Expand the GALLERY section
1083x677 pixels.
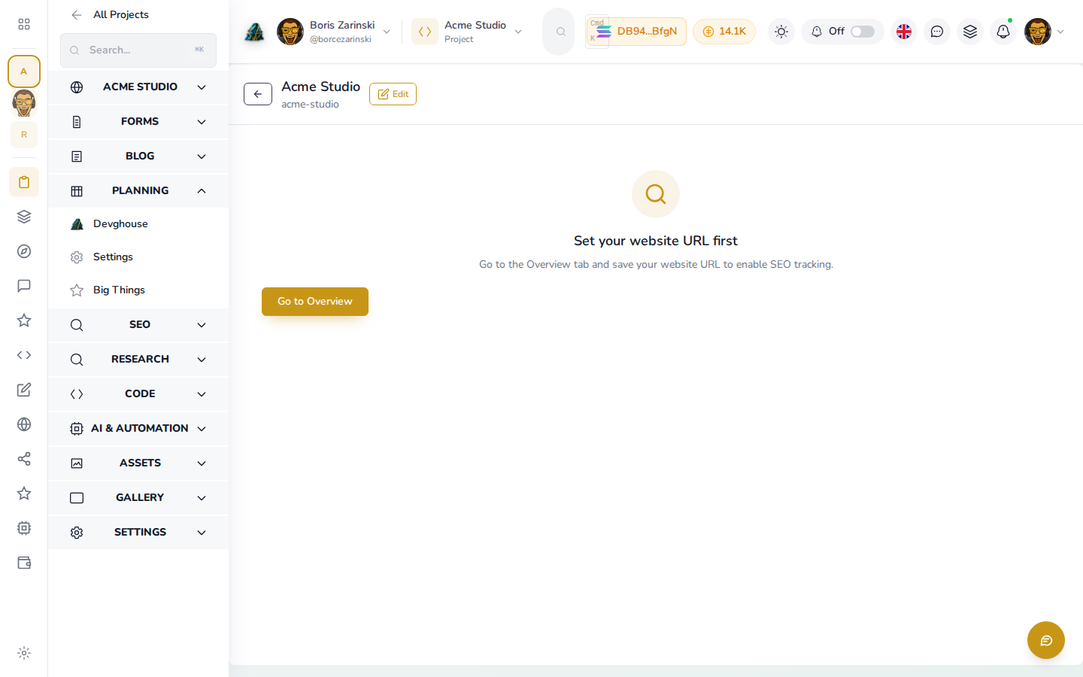click(x=138, y=498)
